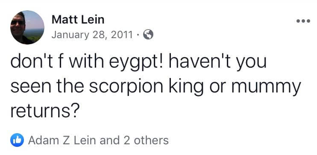This screenshot has width=317, height=155.
Task: Click the blue thumbs-up like reaction icon
Action: pos(17,140)
